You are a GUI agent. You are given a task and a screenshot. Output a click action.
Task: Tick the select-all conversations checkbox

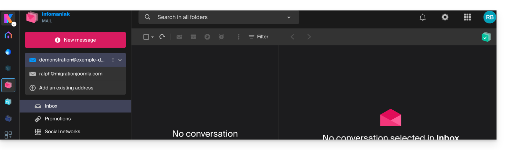(x=146, y=37)
